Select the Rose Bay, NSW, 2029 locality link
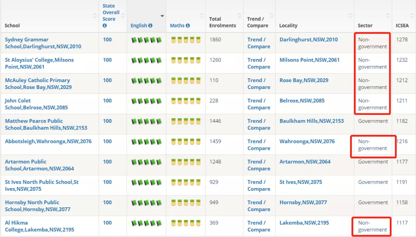 coord(304,81)
